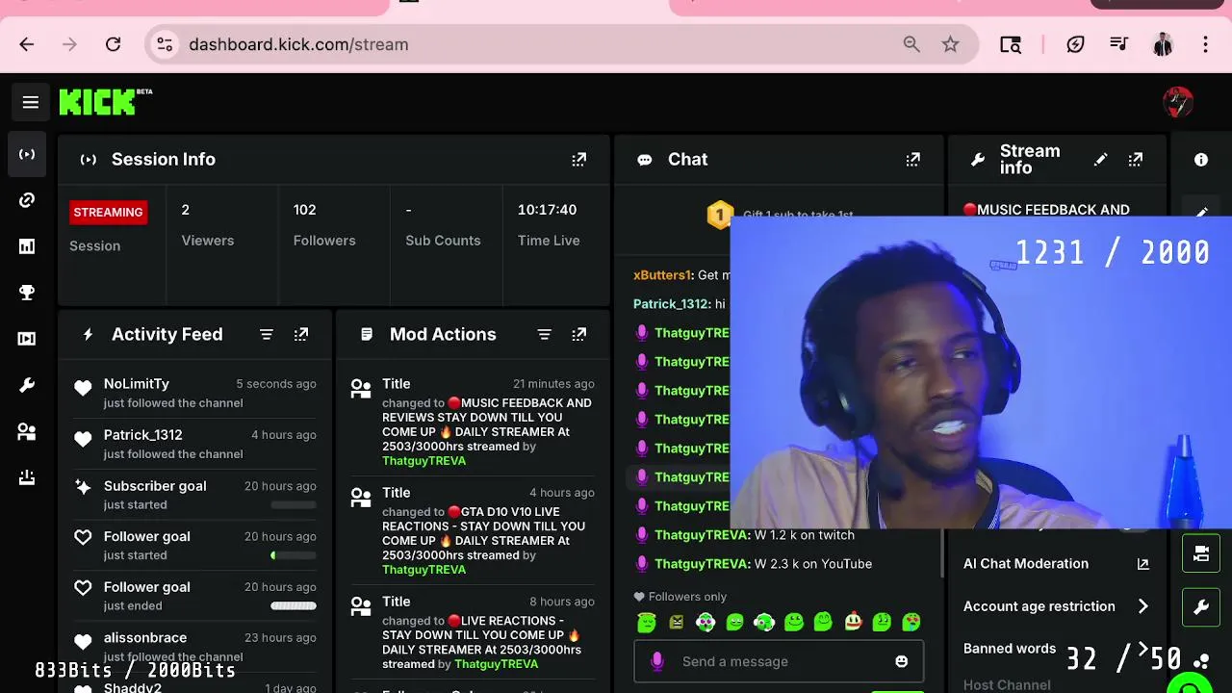The height and width of the screenshot is (693, 1232).
Task: Open the hamburger menu beside Kick logo
Action: 31,102
